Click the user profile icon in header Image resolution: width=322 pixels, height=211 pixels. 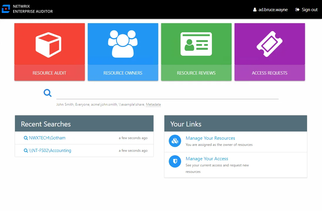click(255, 10)
